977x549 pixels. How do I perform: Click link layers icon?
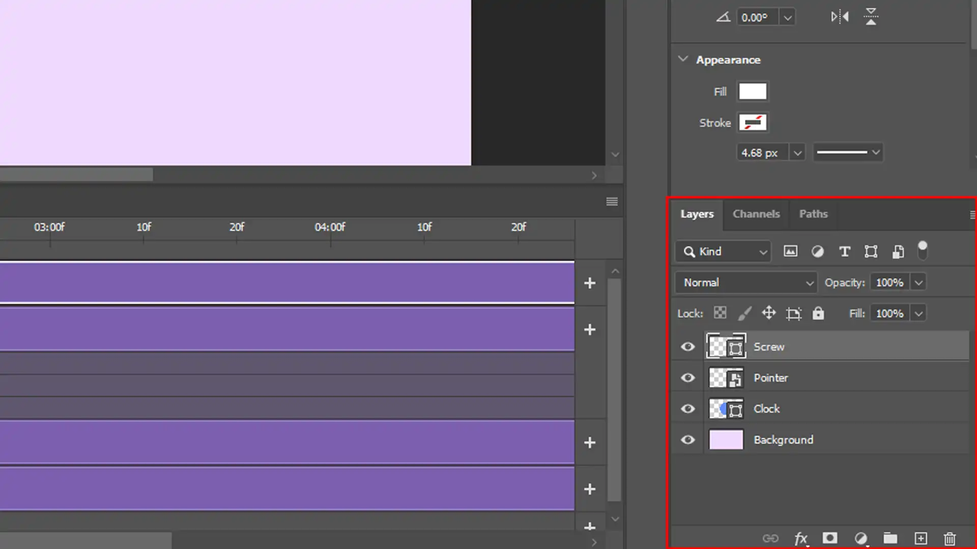pyautogui.click(x=770, y=538)
